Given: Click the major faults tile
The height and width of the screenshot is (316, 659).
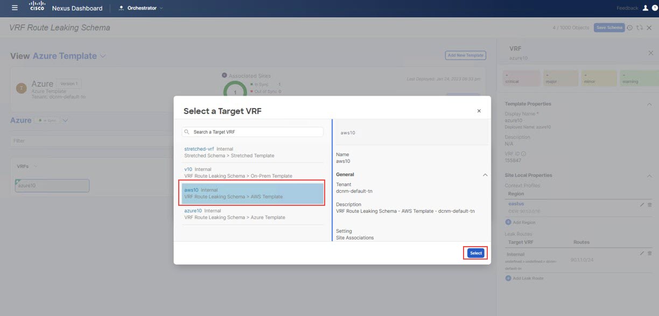Looking at the screenshot, I should coord(560,78).
